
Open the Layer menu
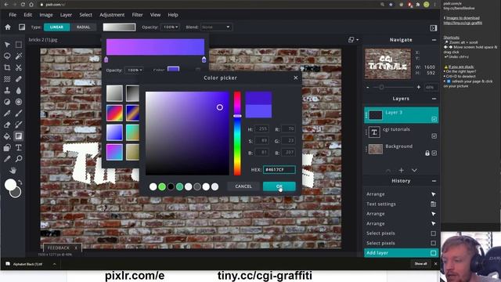(x=66, y=15)
